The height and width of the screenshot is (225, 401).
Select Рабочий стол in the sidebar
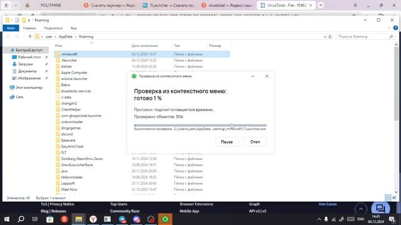29,57
